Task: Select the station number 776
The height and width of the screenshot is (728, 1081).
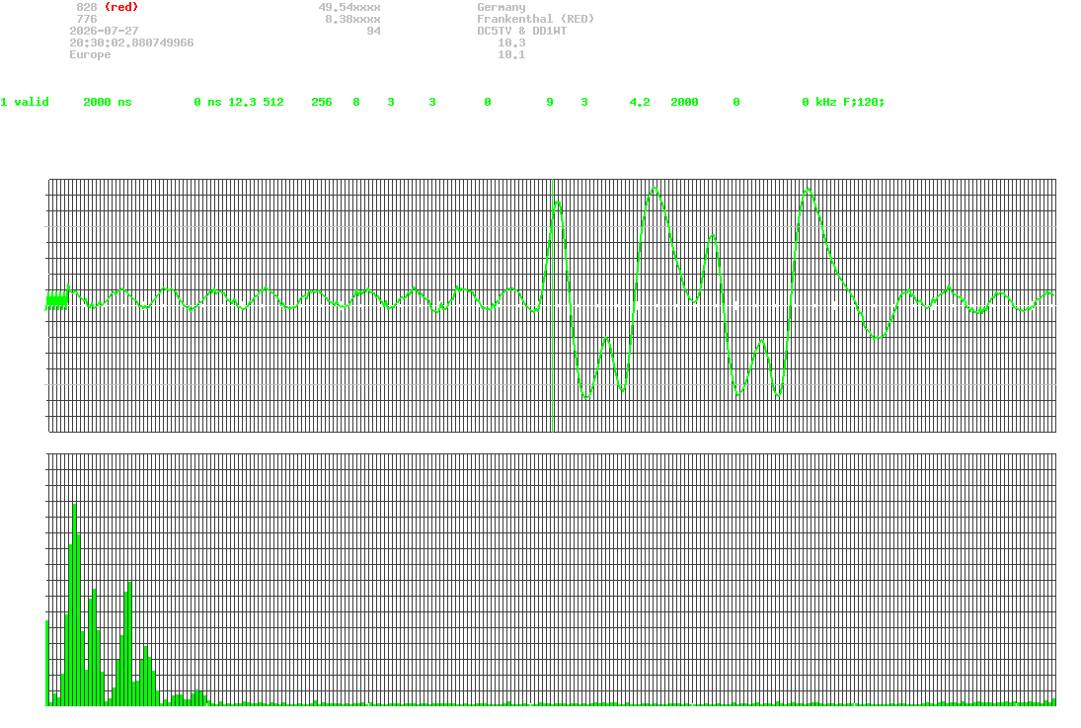Action: pyautogui.click(x=87, y=20)
